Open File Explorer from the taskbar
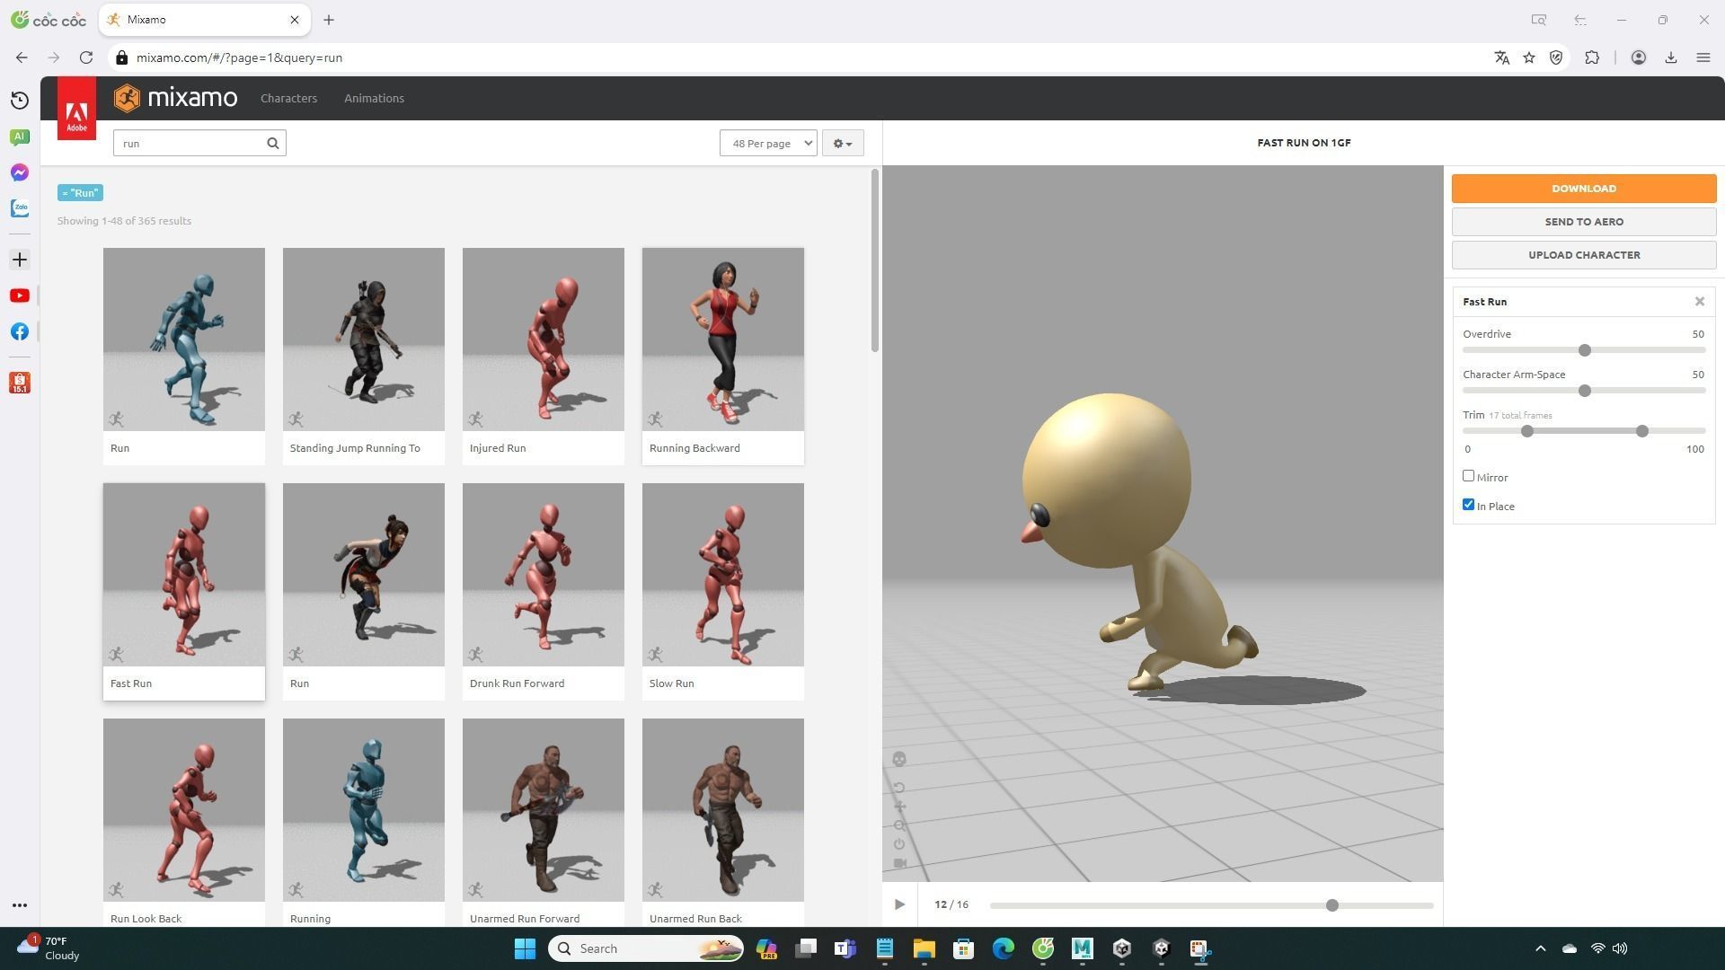The height and width of the screenshot is (970, 1725). (x=924, y=948)
